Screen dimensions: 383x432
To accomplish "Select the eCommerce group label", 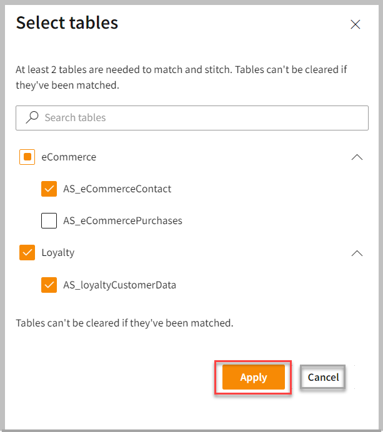I will coord(69,157).
